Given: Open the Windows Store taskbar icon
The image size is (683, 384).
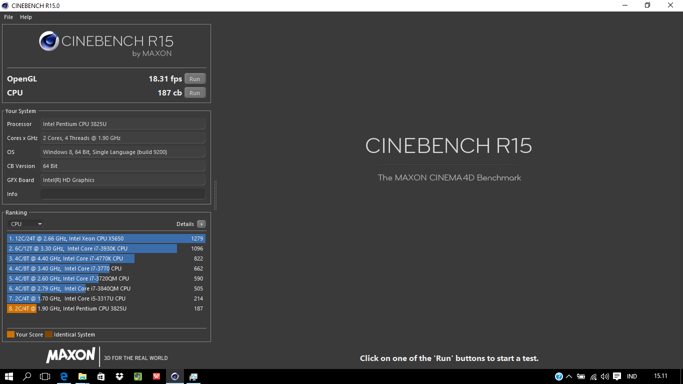Looking at the screenshot, I should pyautogui.click(x=101, y=376).
